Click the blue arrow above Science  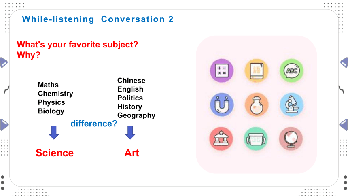coord(54,132)
